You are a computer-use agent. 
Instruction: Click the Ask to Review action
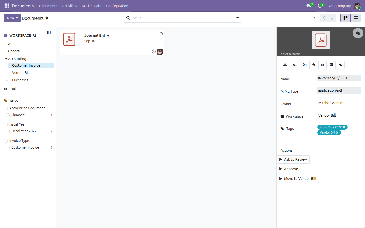[x=293, y=159]
